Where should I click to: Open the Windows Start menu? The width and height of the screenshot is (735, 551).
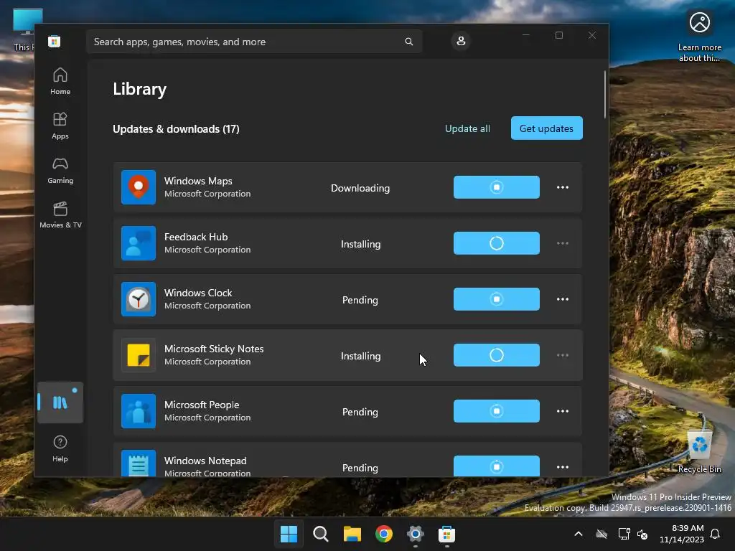point(289,534)
